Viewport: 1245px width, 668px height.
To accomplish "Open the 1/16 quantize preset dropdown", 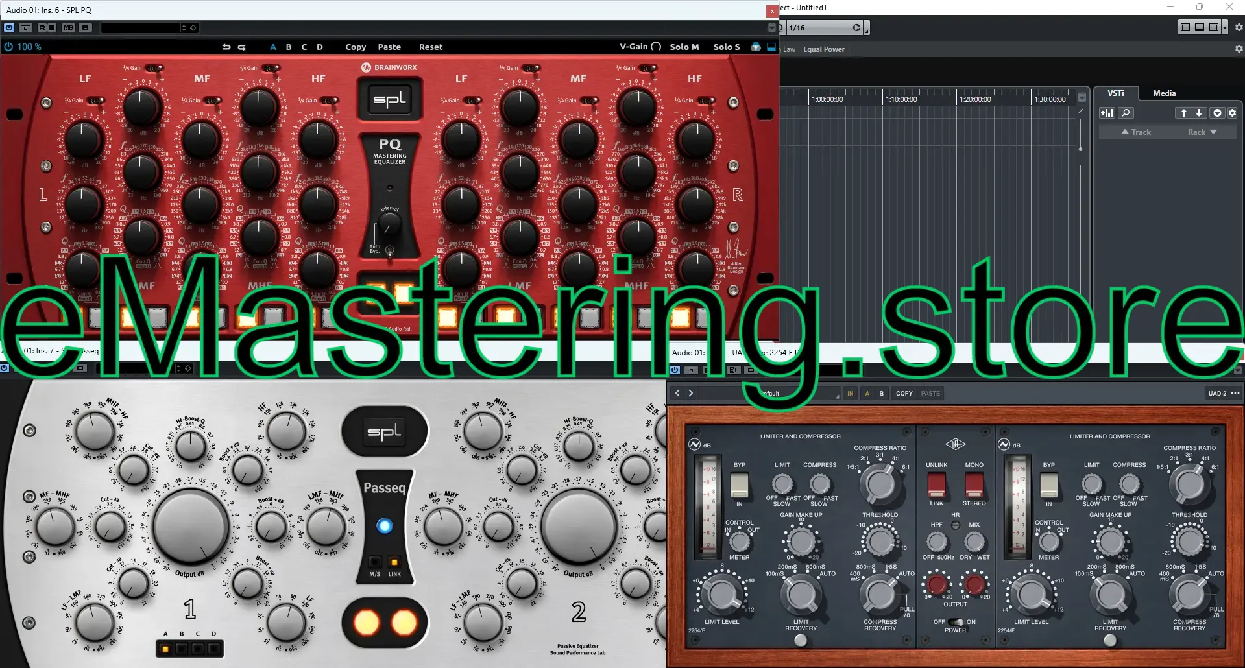I will (x=856, y=28).
